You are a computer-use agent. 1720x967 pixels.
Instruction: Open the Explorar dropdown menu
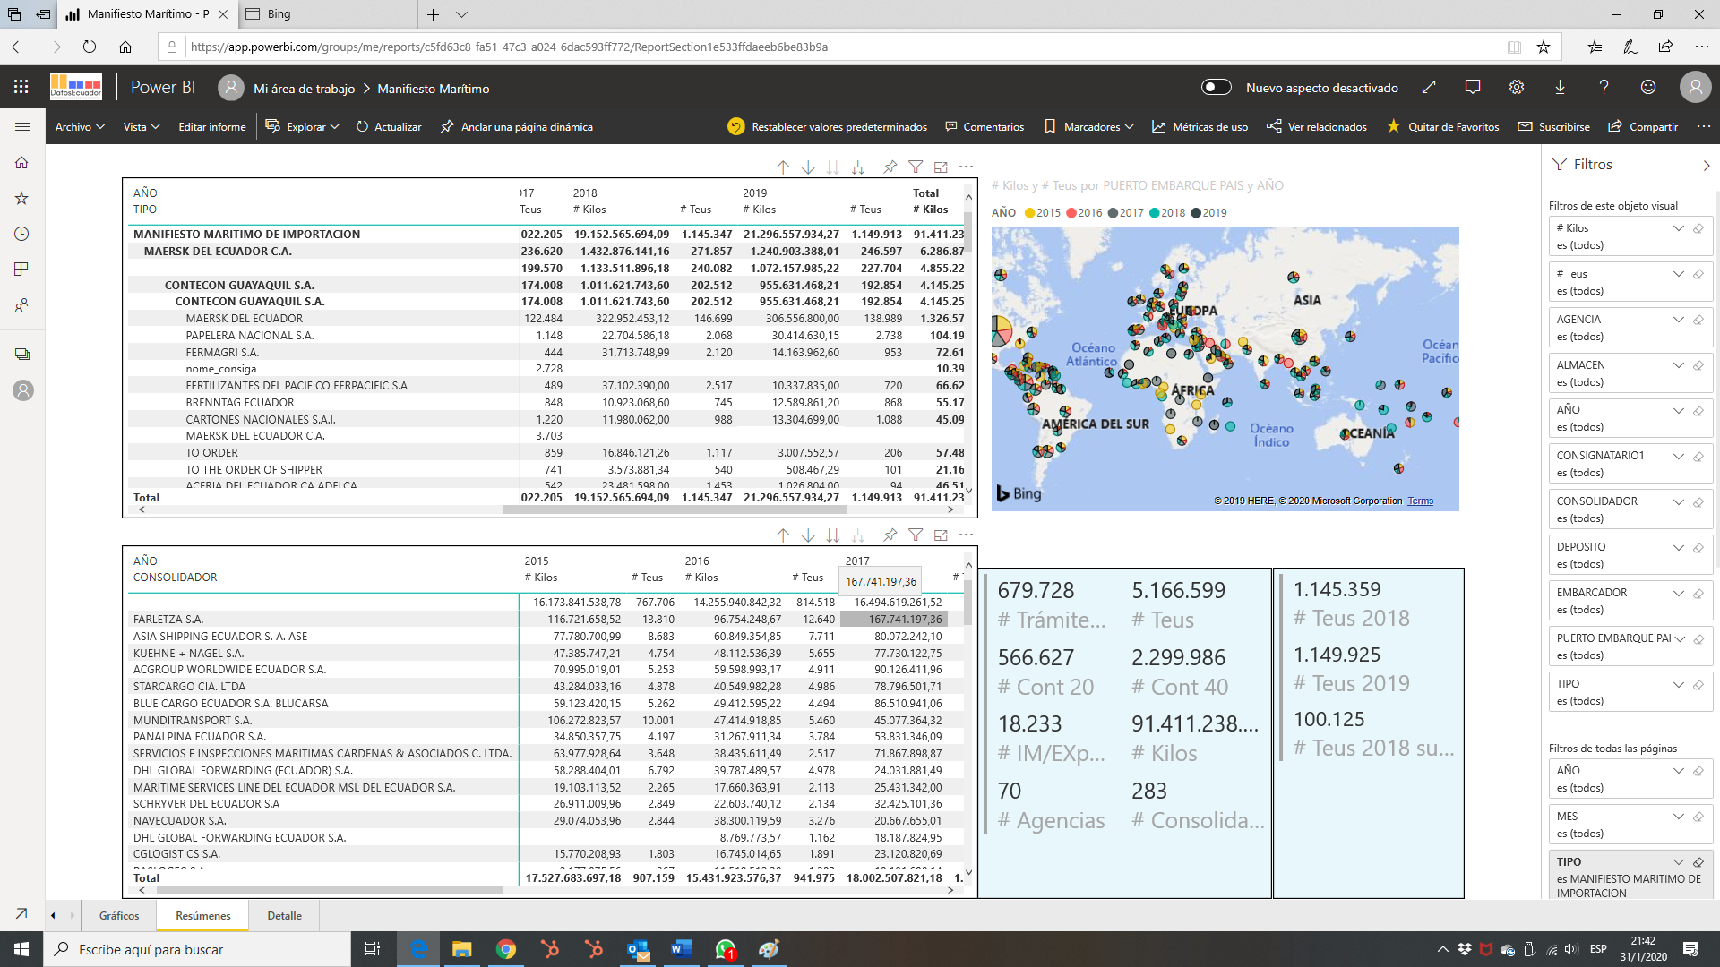303,127
